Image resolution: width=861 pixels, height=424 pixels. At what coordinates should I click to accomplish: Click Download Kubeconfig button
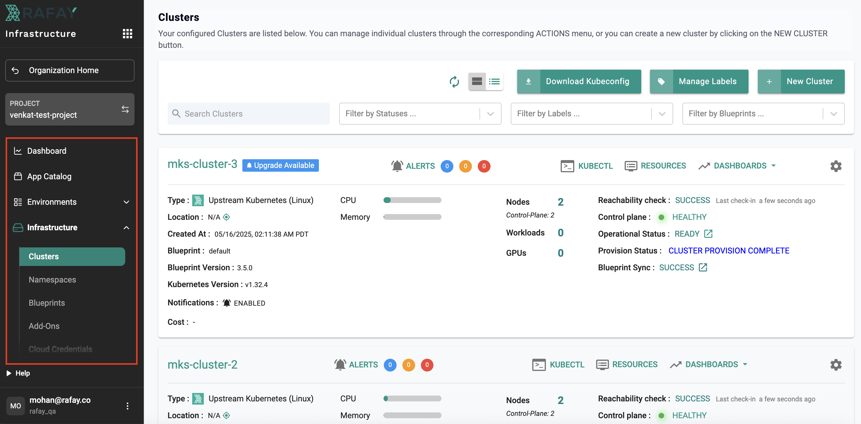(x=579, y=81)
